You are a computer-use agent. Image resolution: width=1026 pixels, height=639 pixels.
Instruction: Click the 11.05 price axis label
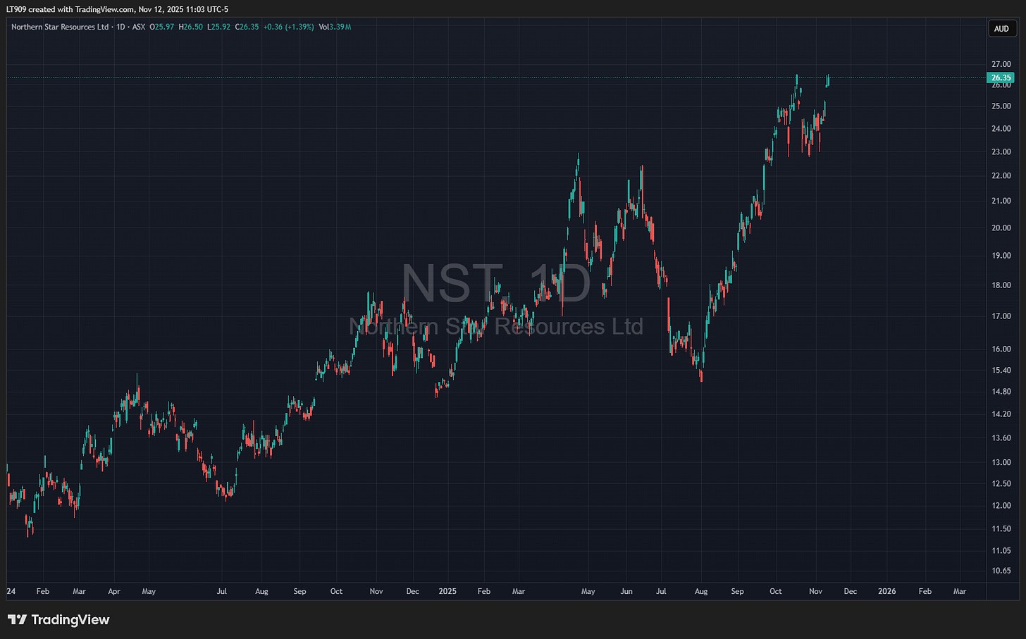tap(1001, 550)
